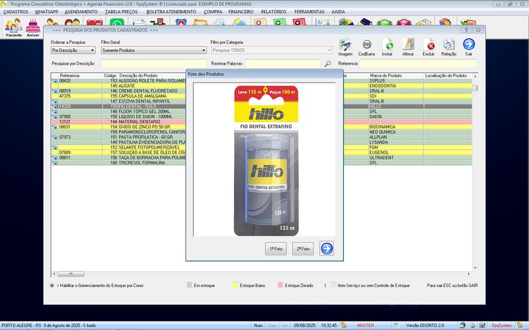Open the CodBarra barcode tool
The image size is (529, 330).
click(x=366, y=45)
